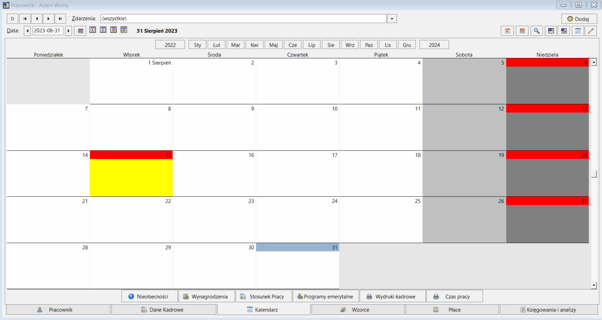Open Nieobecności section button
Viewport: 602px width, 320px height.
(150, 296)
